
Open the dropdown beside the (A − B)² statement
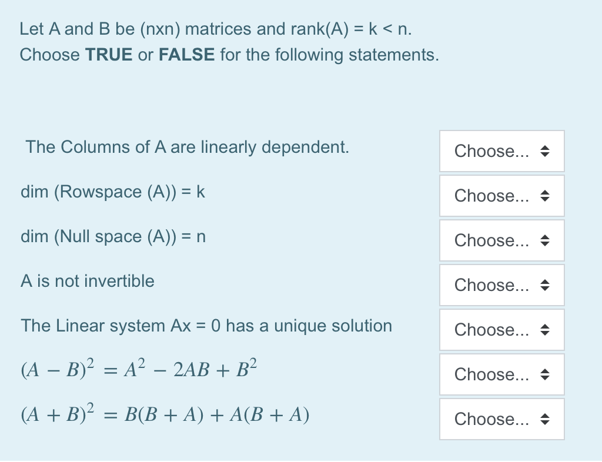[x=501, y=374]
